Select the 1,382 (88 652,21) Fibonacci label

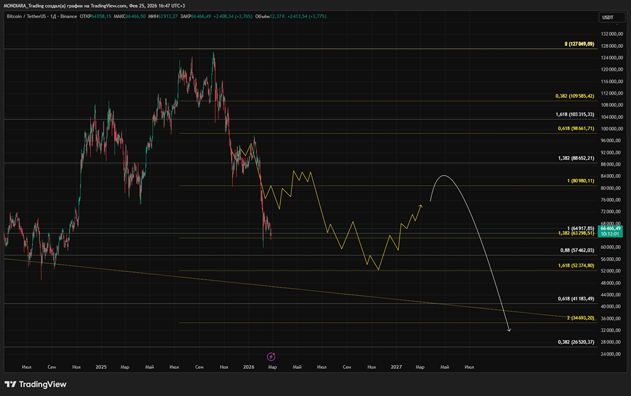coord(575,158)
